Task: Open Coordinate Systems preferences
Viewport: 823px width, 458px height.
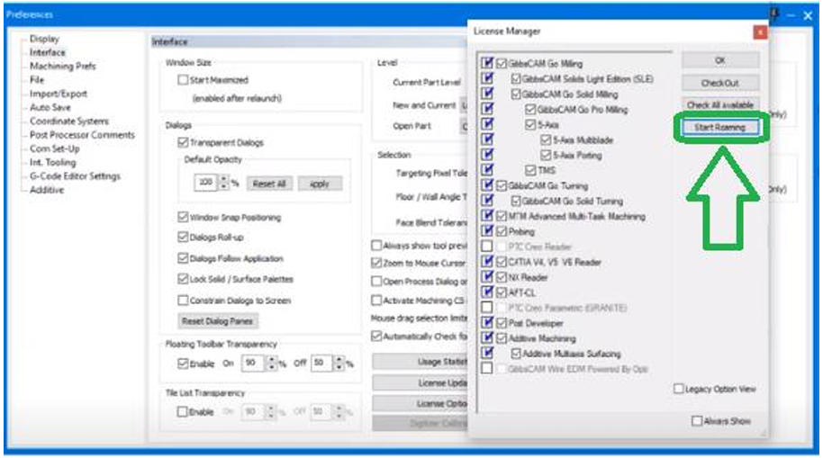Action: [x=69, y=121]
